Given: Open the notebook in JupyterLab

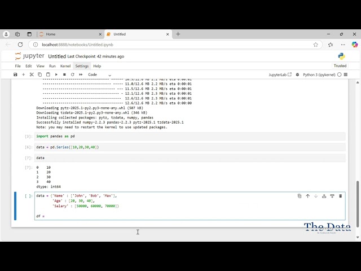Looking at the screenshot, I should (280, 75).
